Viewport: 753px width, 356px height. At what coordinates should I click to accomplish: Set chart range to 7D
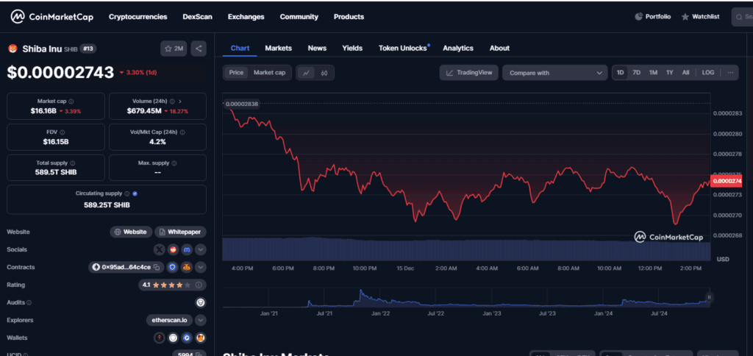point(636,73)
